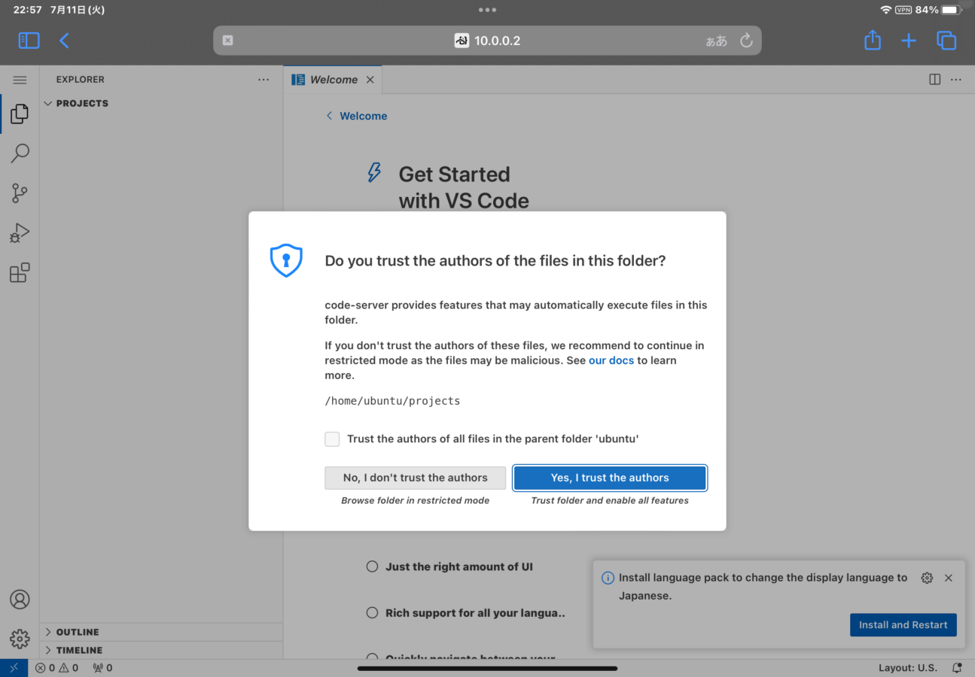Open the 'our docs' link

pyautogui.click(x=611, y=360)
